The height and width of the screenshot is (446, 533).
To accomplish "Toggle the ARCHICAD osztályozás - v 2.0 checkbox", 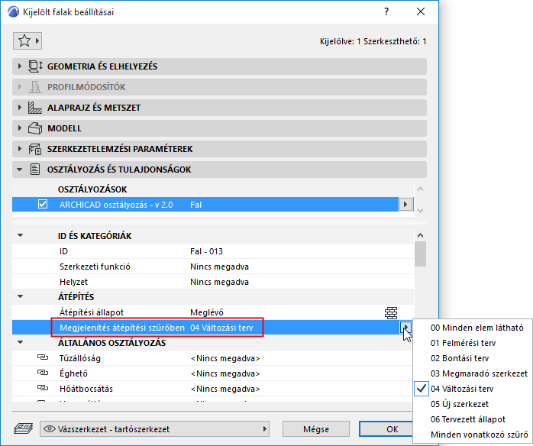I will pyautogui.click(x=43, y=205).
